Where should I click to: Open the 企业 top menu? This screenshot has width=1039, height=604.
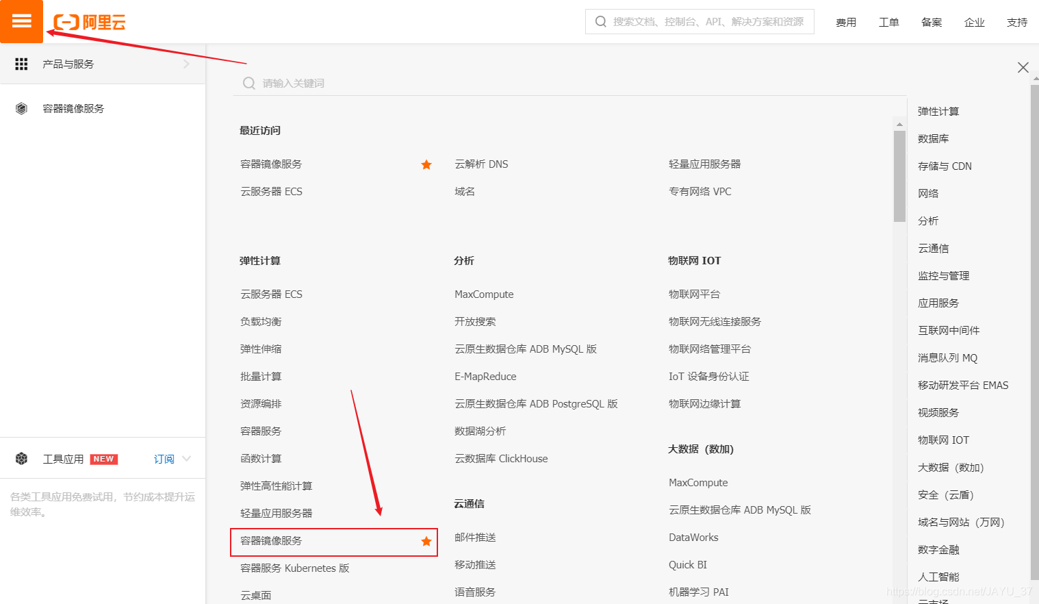point(975,22)
